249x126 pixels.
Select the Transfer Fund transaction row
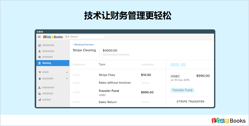click(x=118, y=93)
